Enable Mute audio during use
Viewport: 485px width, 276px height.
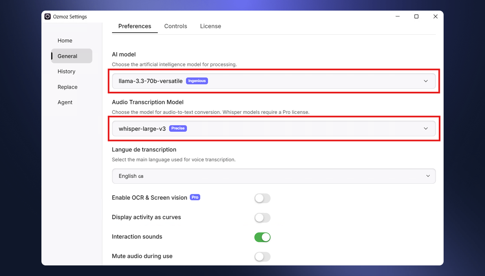262,257
